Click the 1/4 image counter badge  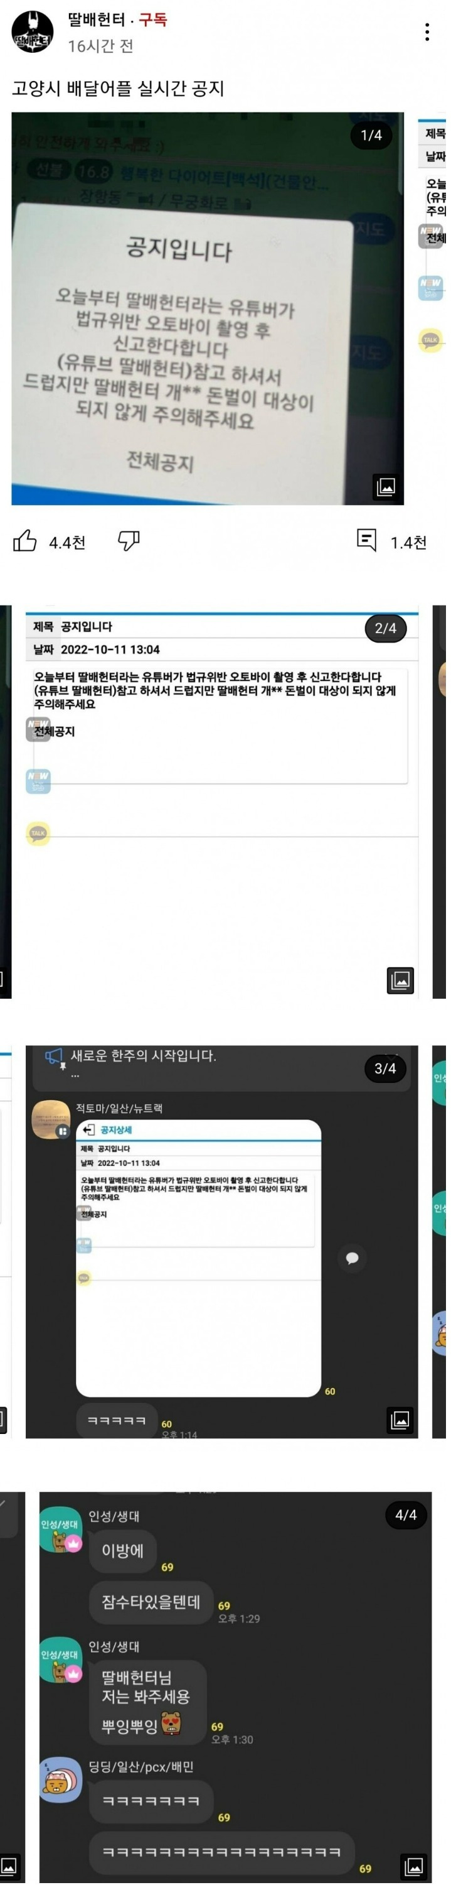[x=371, y=134]
